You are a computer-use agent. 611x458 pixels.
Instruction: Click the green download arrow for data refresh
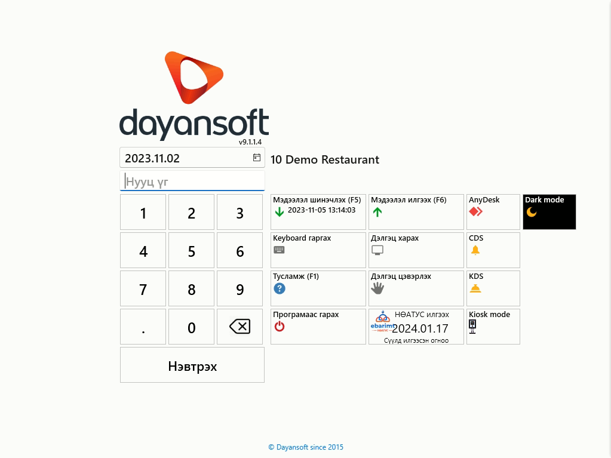click(x=280, y=212)
